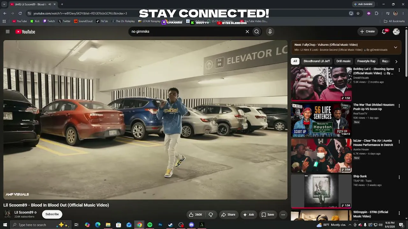408x229 pixels.
Task: Dislike the video with thumbs down
Action: coord(211,215)
